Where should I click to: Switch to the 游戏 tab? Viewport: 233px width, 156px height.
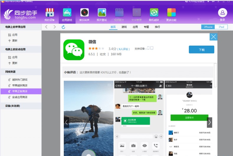(124, 27)
